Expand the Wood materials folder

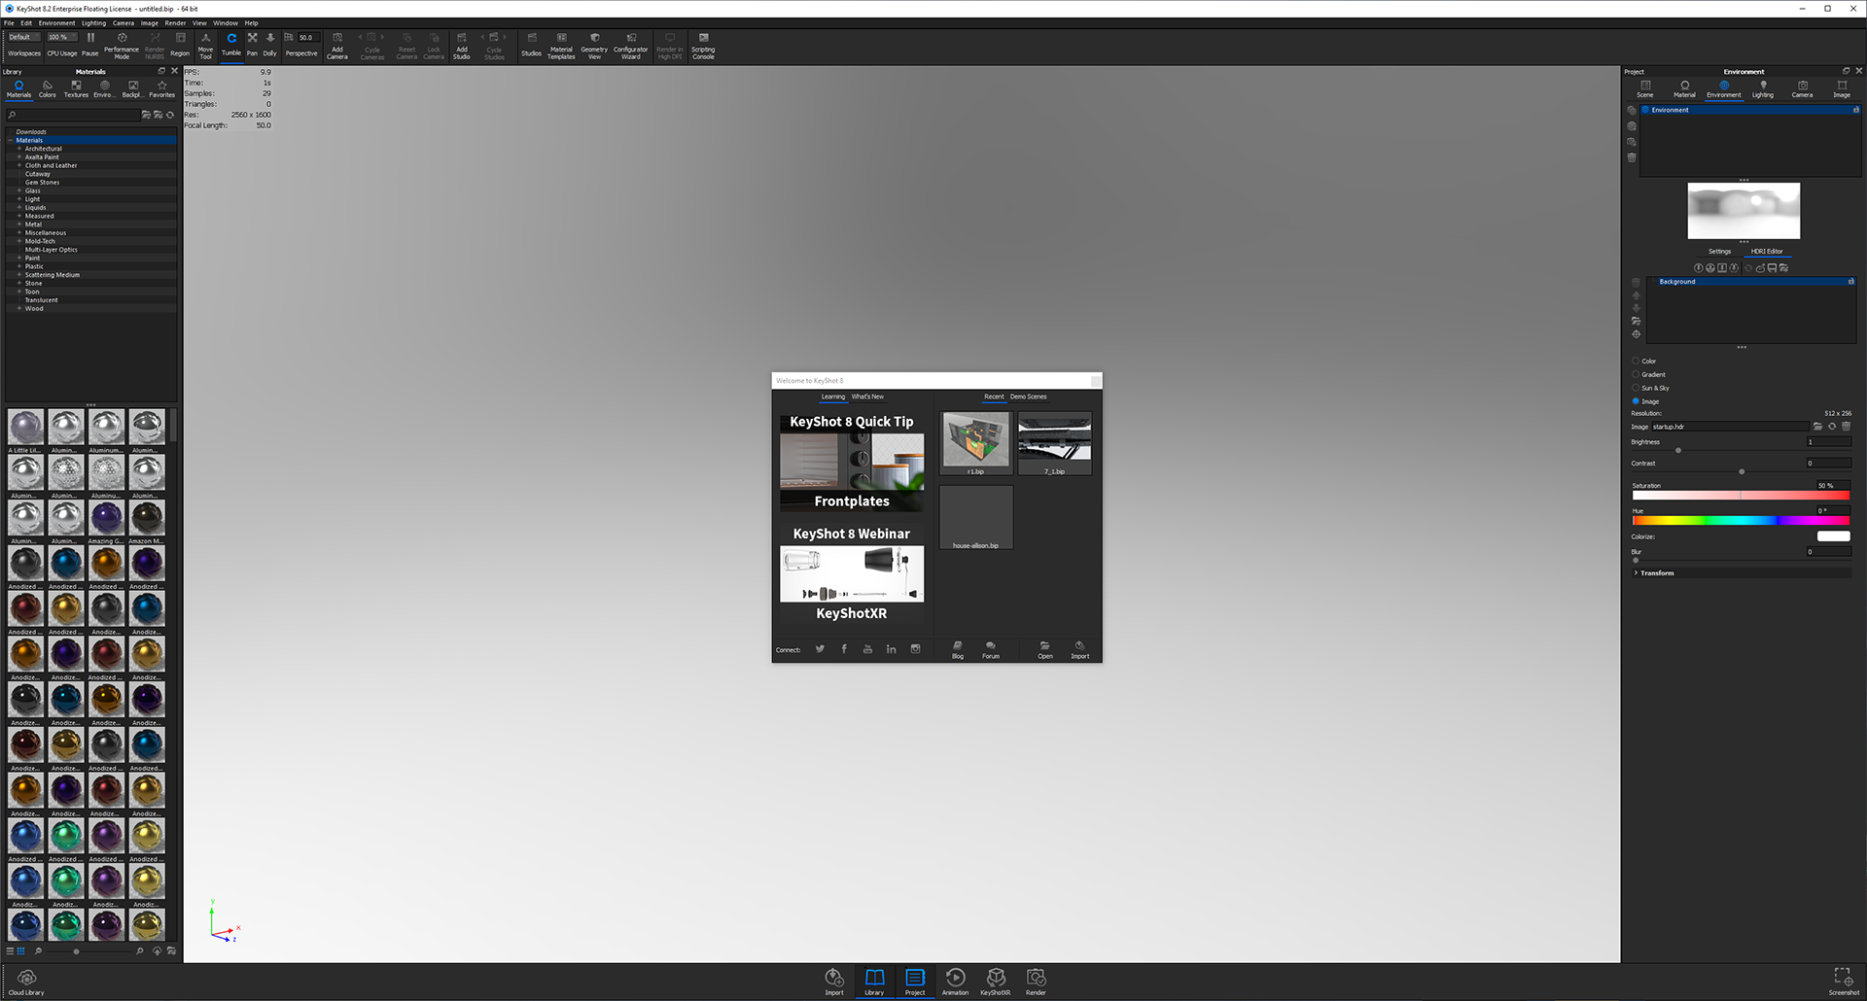coord(19,308)
